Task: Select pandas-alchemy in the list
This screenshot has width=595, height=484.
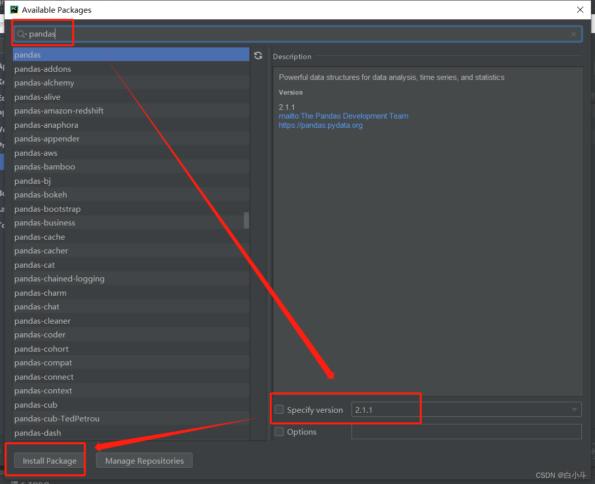Action: tap(131, 83)
